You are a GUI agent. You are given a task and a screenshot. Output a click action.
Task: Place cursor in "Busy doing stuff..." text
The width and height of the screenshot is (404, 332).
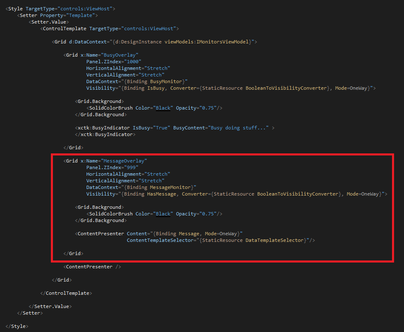point(238,128)
